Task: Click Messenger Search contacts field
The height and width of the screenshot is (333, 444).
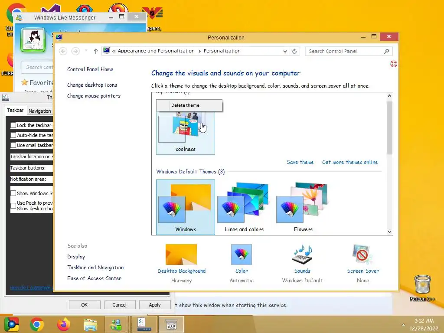Action: pyautogui.click(x=37, y=67)
